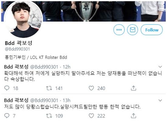Image resolution: width=167 pixels, height=122 pixels.
Task: Open the trophy header banner image
Action: point(104,11)
